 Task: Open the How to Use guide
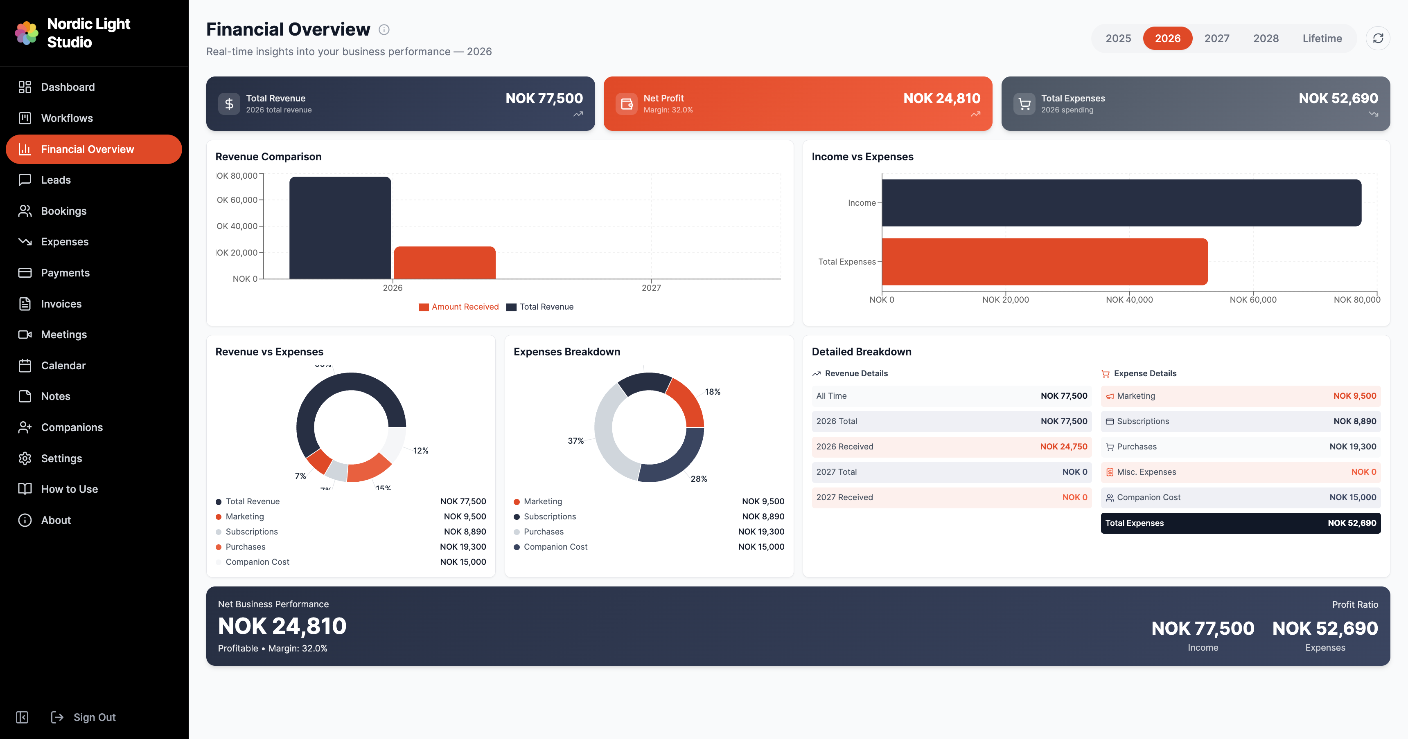[x=69, y=489]
